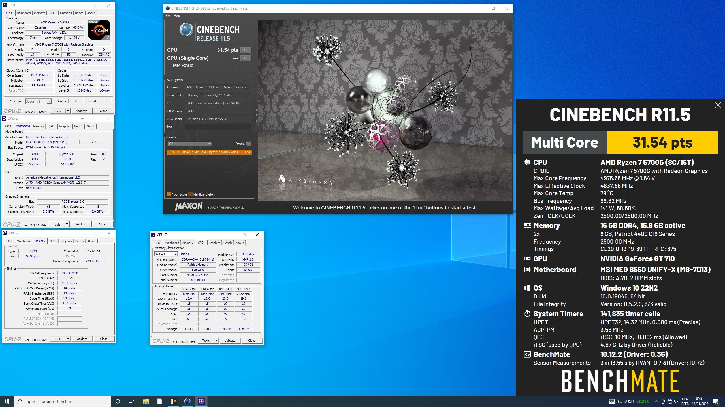
Task: Click the Windows taskbar search box
Action: (x=62, y=401)
